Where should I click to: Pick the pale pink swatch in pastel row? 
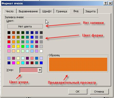[x=9, y=51]
